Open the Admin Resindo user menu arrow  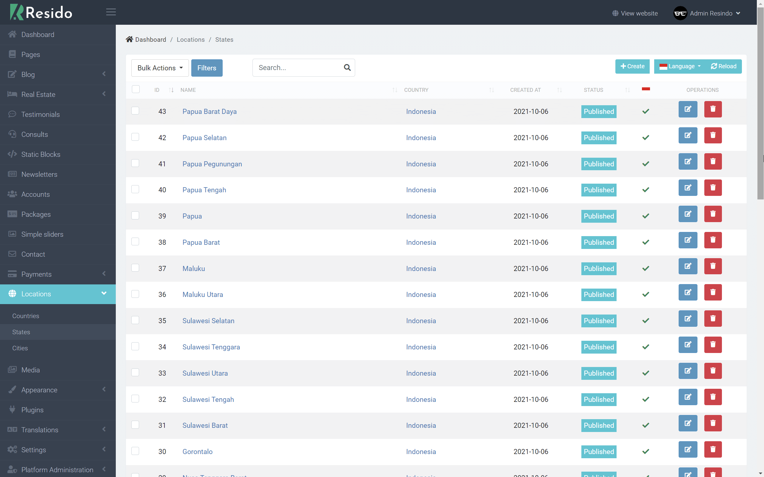(x=738, y=13)
